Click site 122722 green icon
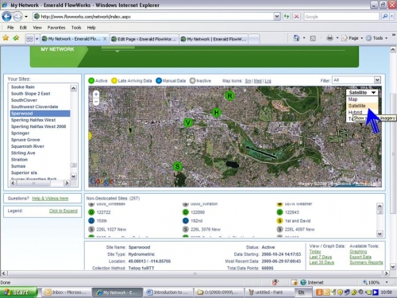The image size is (397, 298). click(x=91, y=212)
